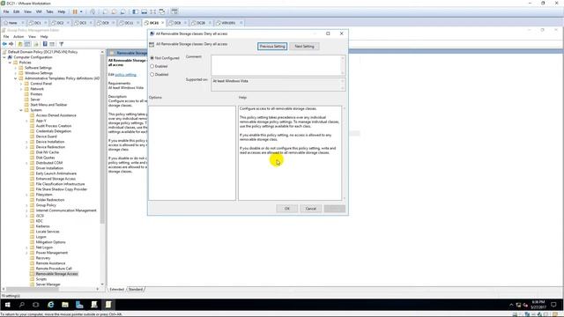The height and width of the screenshot is (317, 564).
Task: Click the Show/Hide console tree icon
Action: click(27, 44)
